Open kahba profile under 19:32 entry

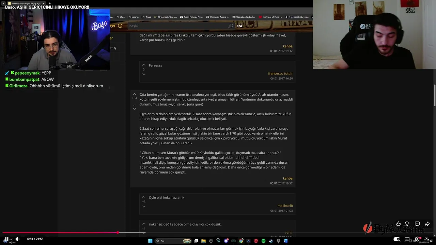pos(287,46)
